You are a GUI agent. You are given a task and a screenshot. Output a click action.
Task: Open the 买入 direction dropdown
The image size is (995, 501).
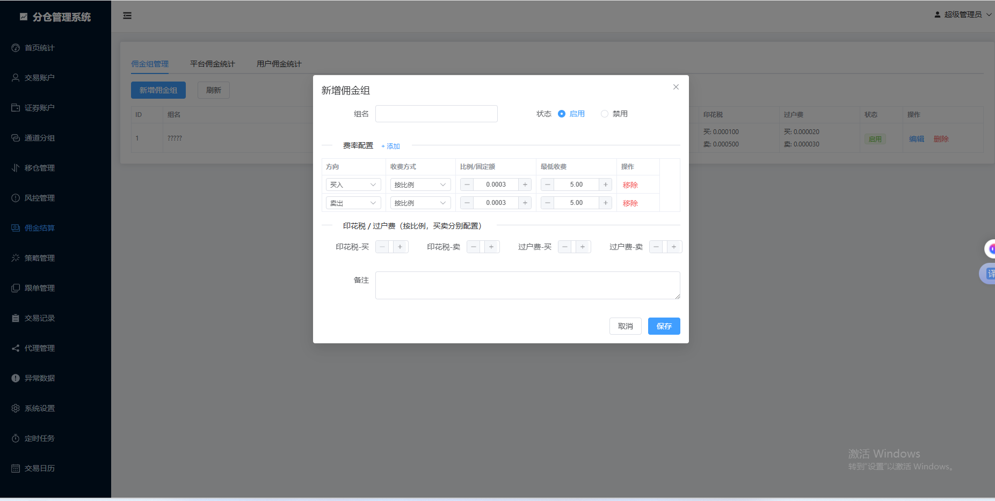point(353,185)
